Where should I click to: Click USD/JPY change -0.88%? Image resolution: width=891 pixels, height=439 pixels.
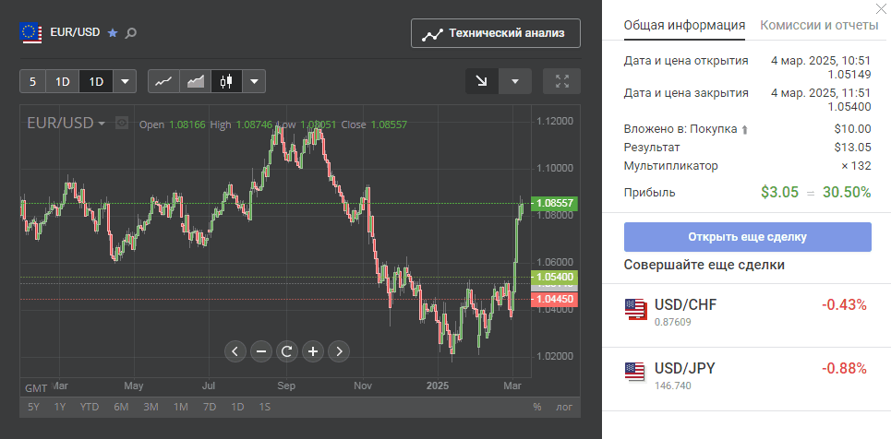(x=844, y=369)
